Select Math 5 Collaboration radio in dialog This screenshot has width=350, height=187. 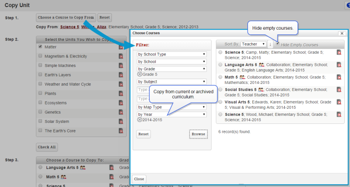(220, 77)
